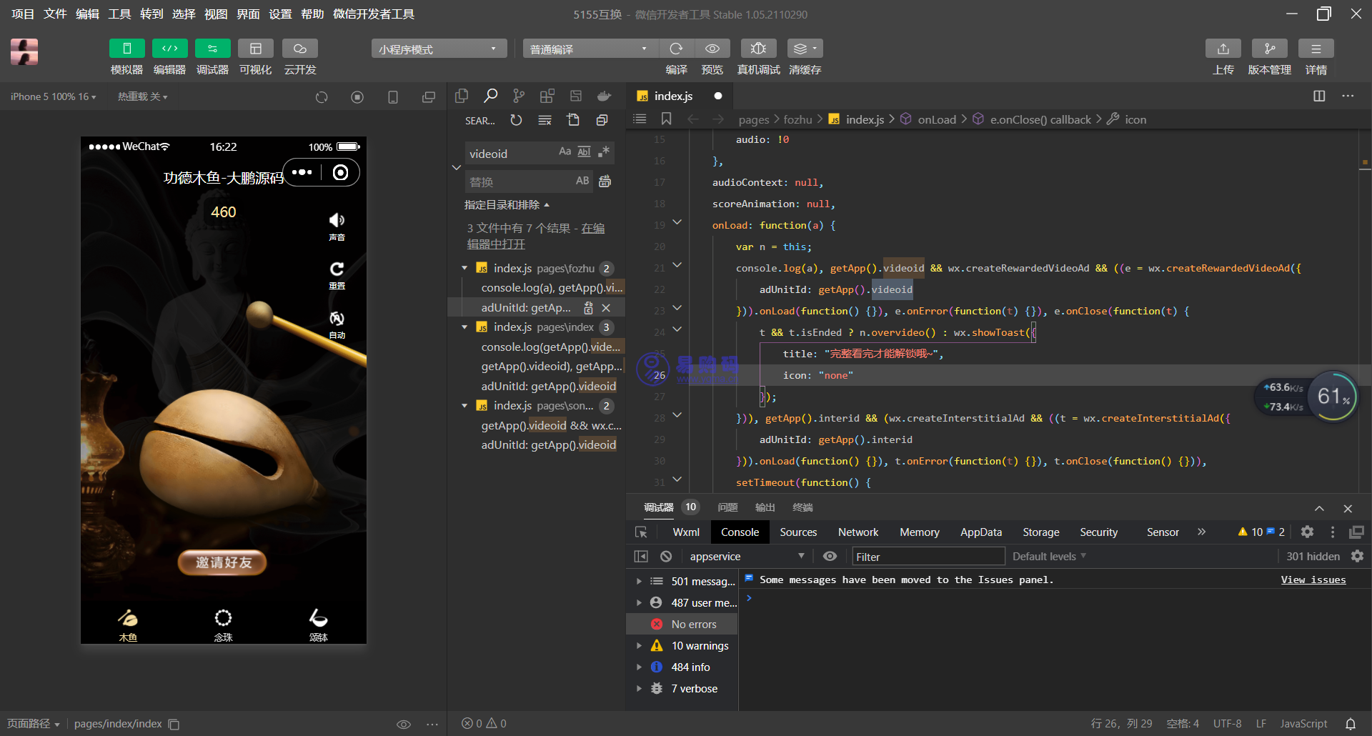Expand the 10 warnings console group

[x=639, y=646]
